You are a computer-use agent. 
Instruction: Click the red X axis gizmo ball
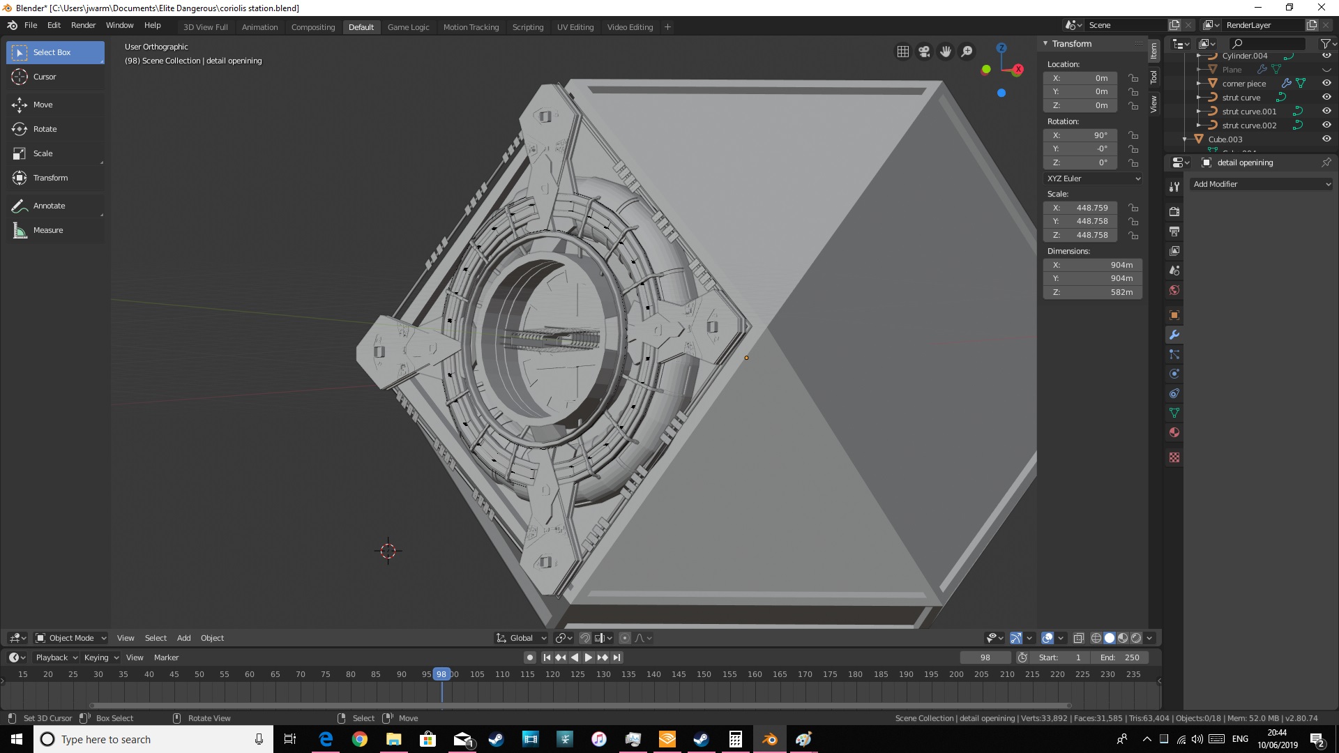pos(1018,69)
